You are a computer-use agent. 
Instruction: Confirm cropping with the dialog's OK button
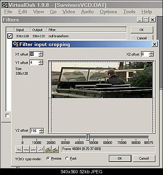(120, 158)
